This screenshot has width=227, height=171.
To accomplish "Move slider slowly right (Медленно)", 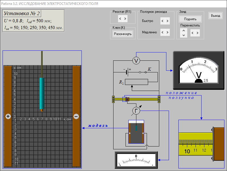I will tap(168, 32).
